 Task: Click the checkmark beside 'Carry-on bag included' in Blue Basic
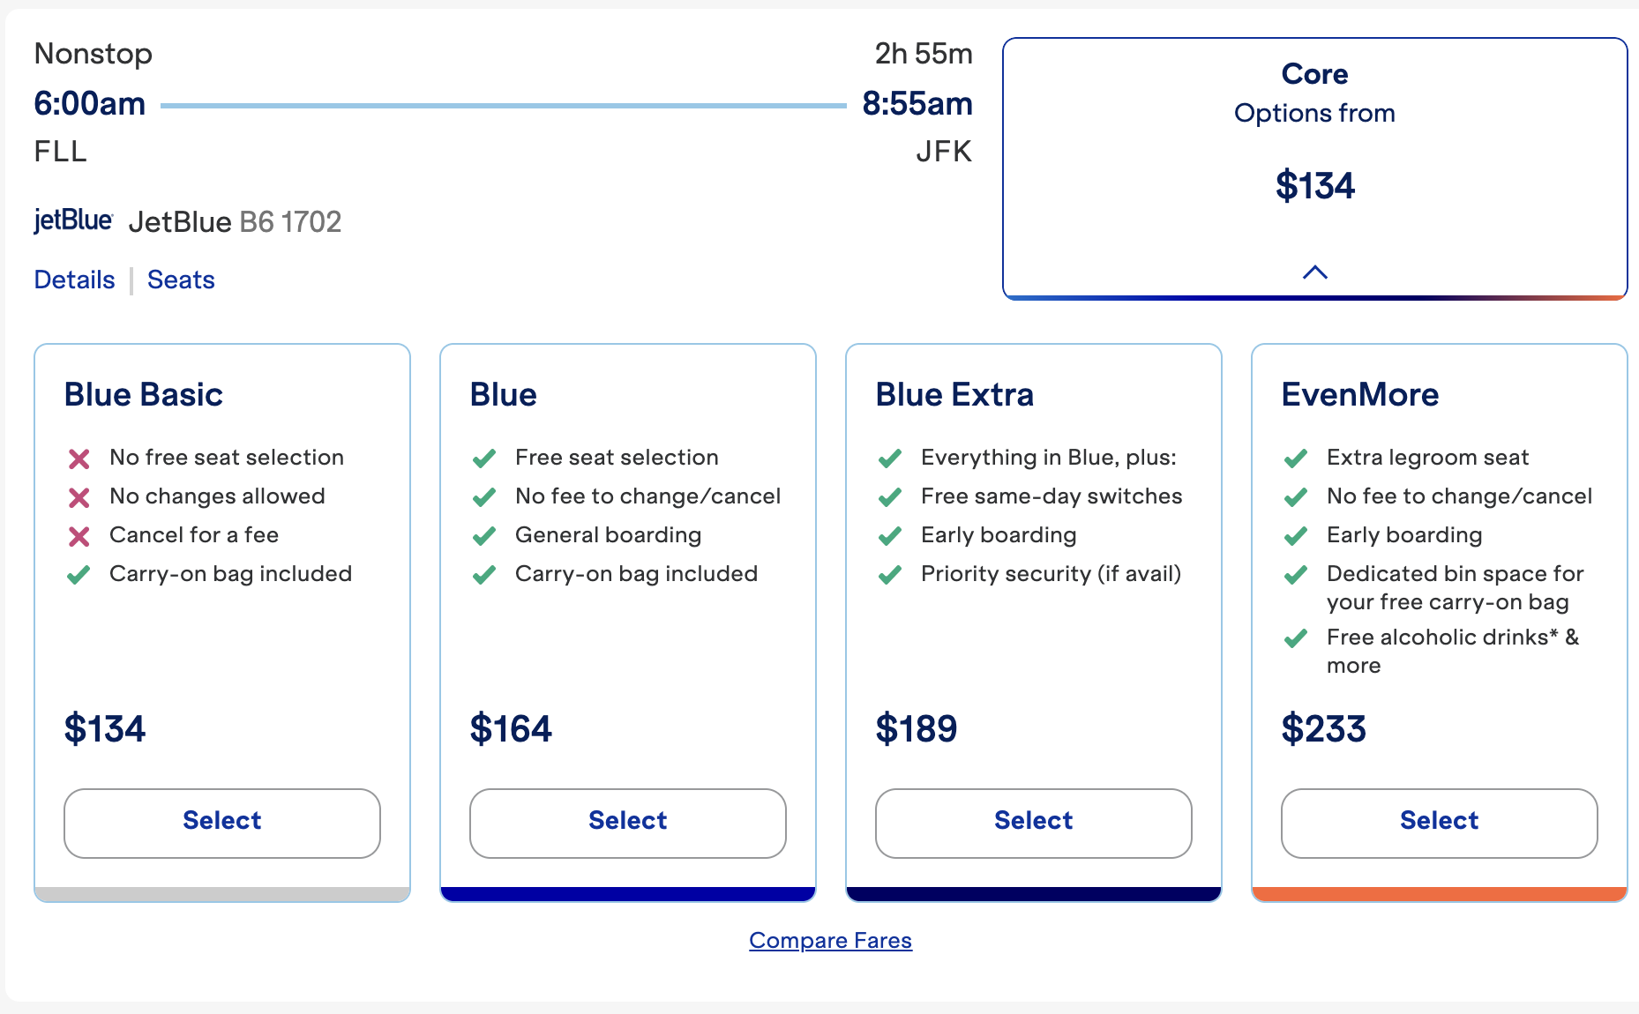(79, 574)
